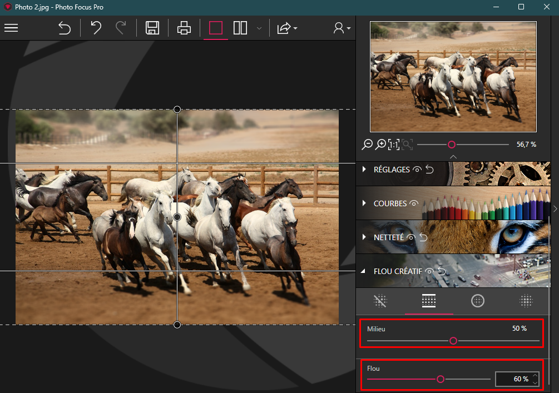The height and width of the screenshot is (393, 559).
Task: Click the Milieu 50 % value
Action: (520, 329)
